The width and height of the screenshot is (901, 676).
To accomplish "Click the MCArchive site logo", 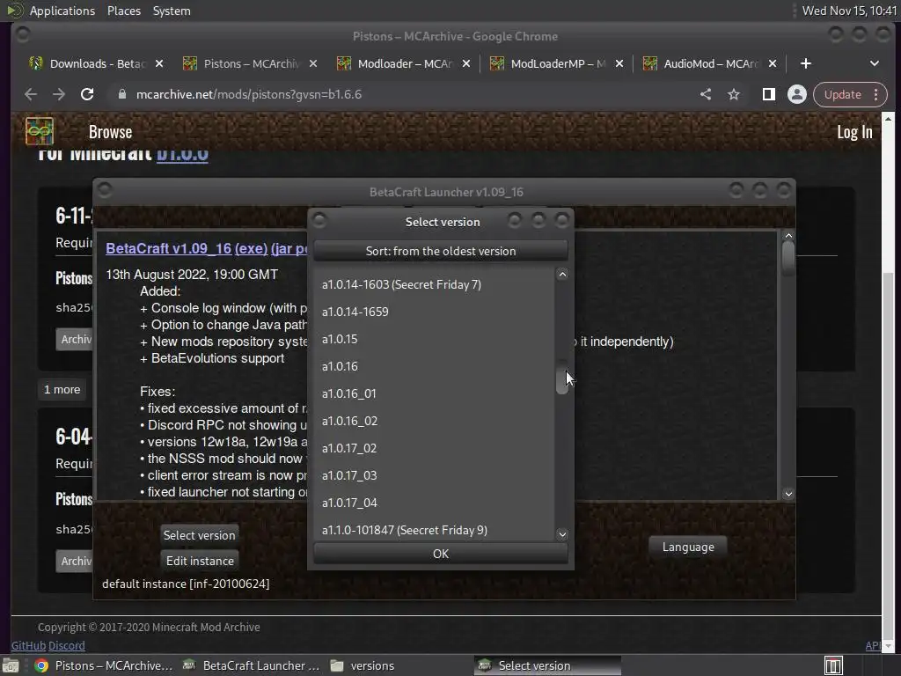I will coord(39,132).
